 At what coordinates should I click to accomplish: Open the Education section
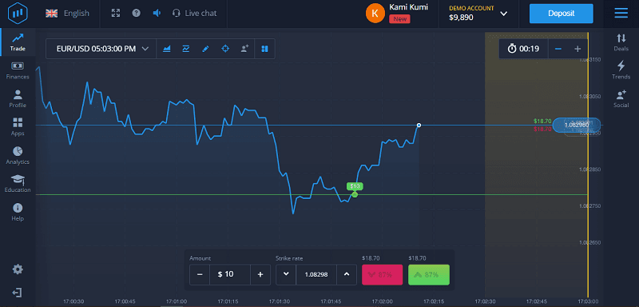click(18, 183)
